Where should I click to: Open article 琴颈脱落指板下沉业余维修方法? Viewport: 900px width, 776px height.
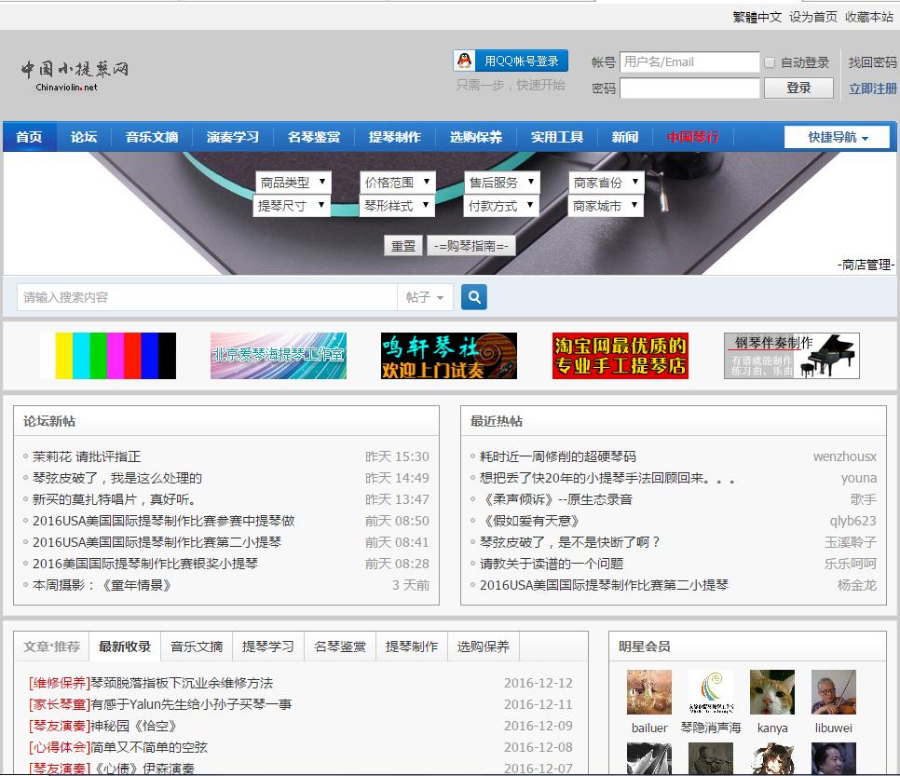click(x=182, y=683)
